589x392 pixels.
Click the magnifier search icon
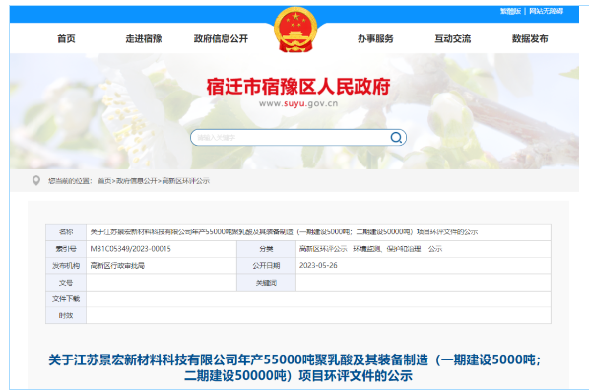[x=396, y=138]
